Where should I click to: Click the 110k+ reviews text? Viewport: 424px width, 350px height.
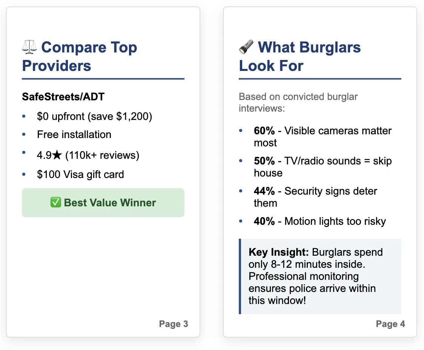coord(102,155)
